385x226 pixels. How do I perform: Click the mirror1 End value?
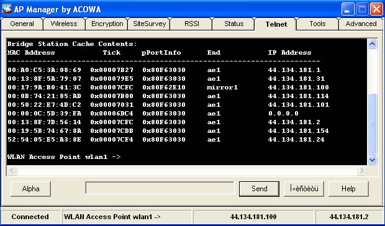(222, 88)
